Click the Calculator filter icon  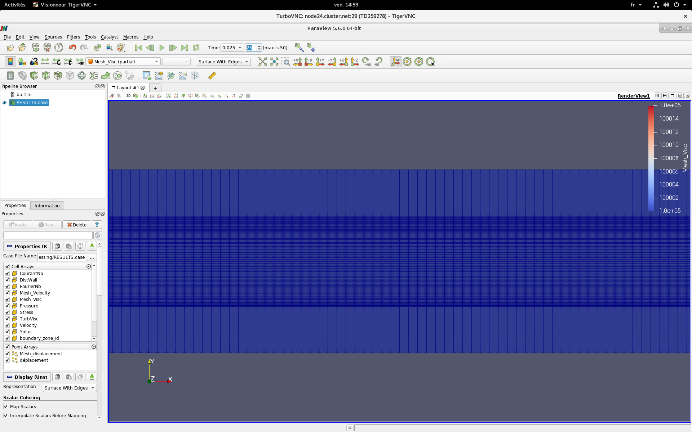pyautogui.click(x=10, y=76)
